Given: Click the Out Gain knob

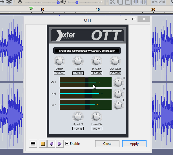Looking at the screenshot, I should [x=115, y=61].
